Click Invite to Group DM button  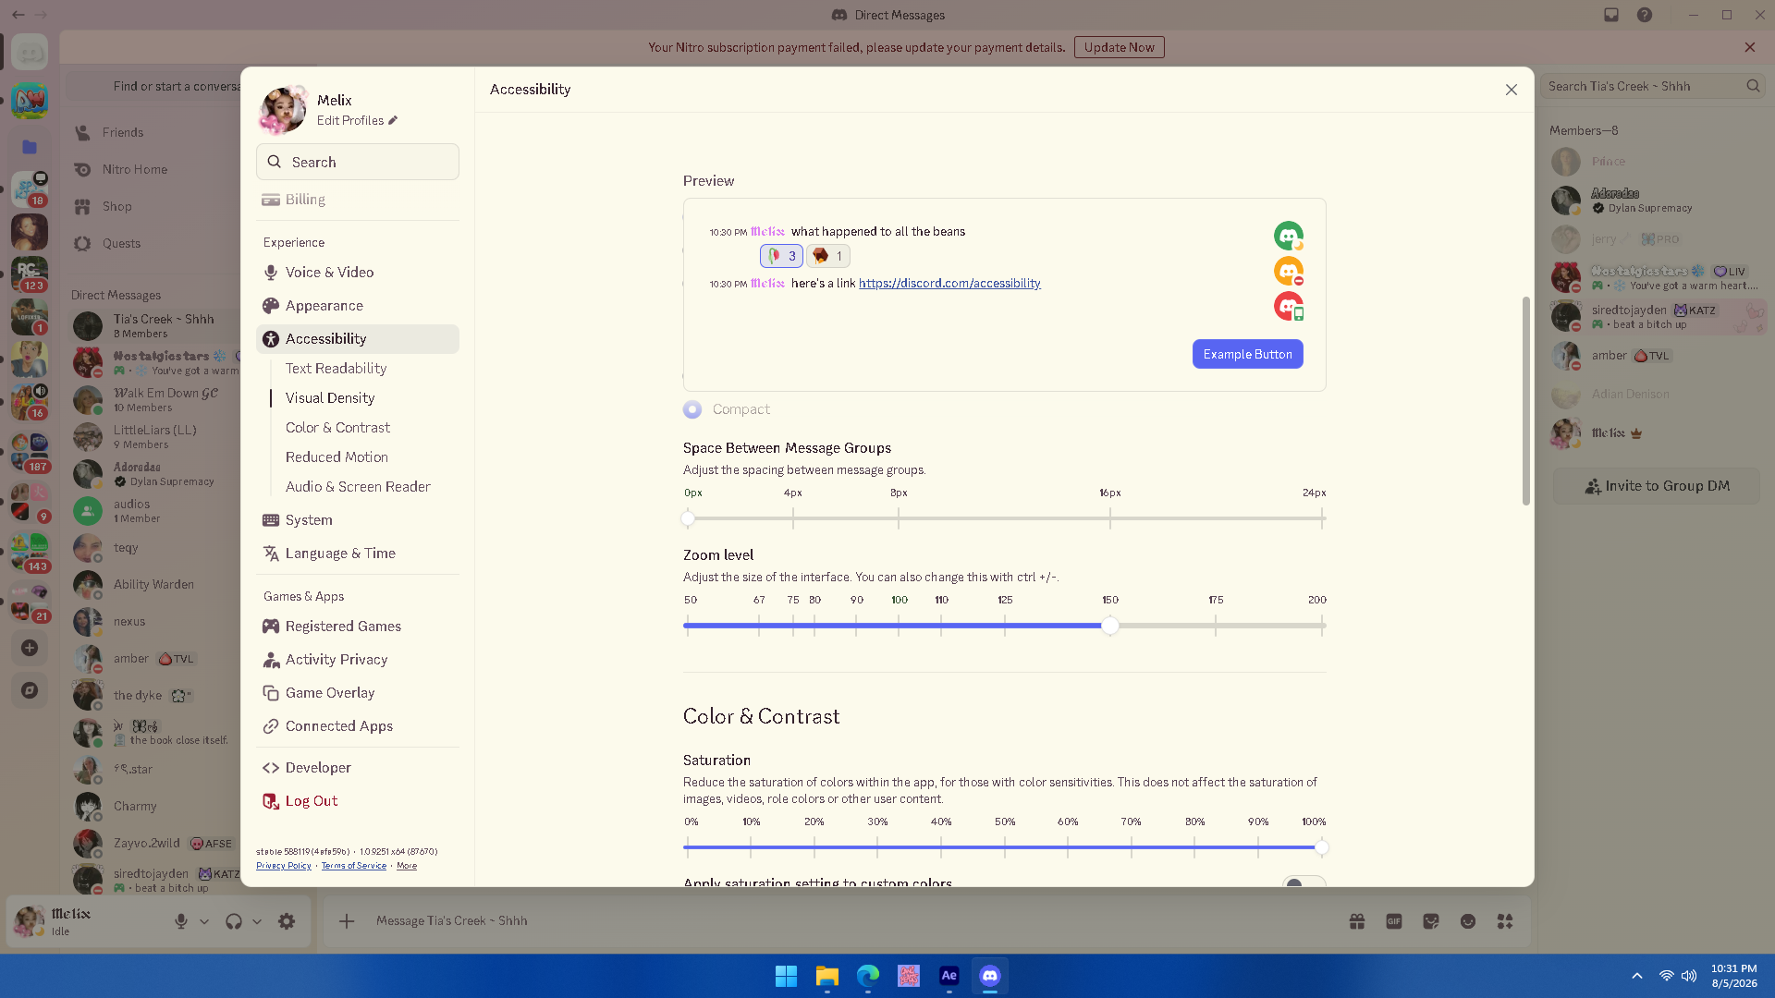[x=1657, y=486]
